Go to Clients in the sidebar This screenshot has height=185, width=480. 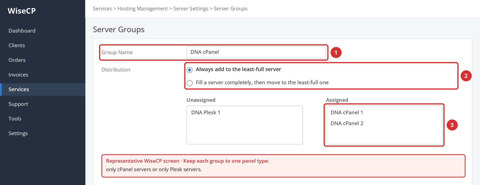pos(16,45)
